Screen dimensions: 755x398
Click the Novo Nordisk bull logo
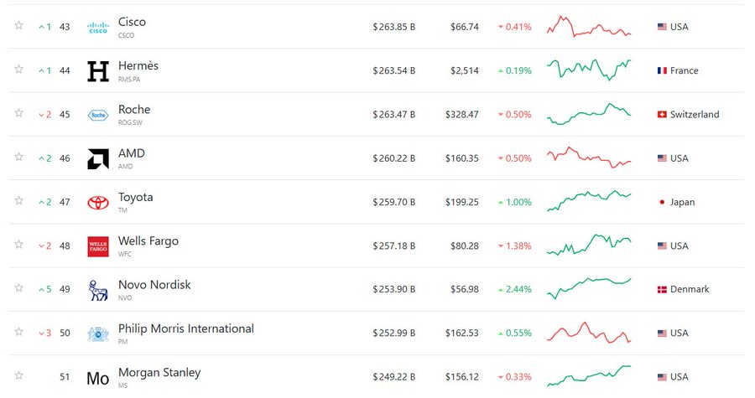[x=98, y=289]
